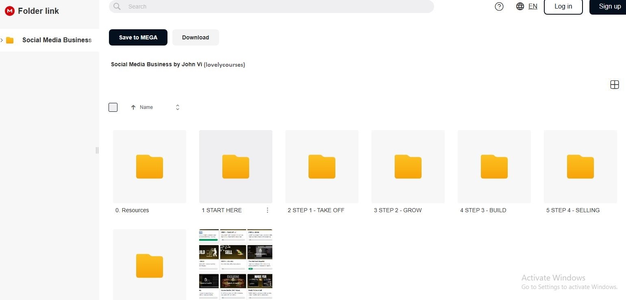Screen dimensions: 626x300
Task: Click the Log in button
Action: coord(563,7)
